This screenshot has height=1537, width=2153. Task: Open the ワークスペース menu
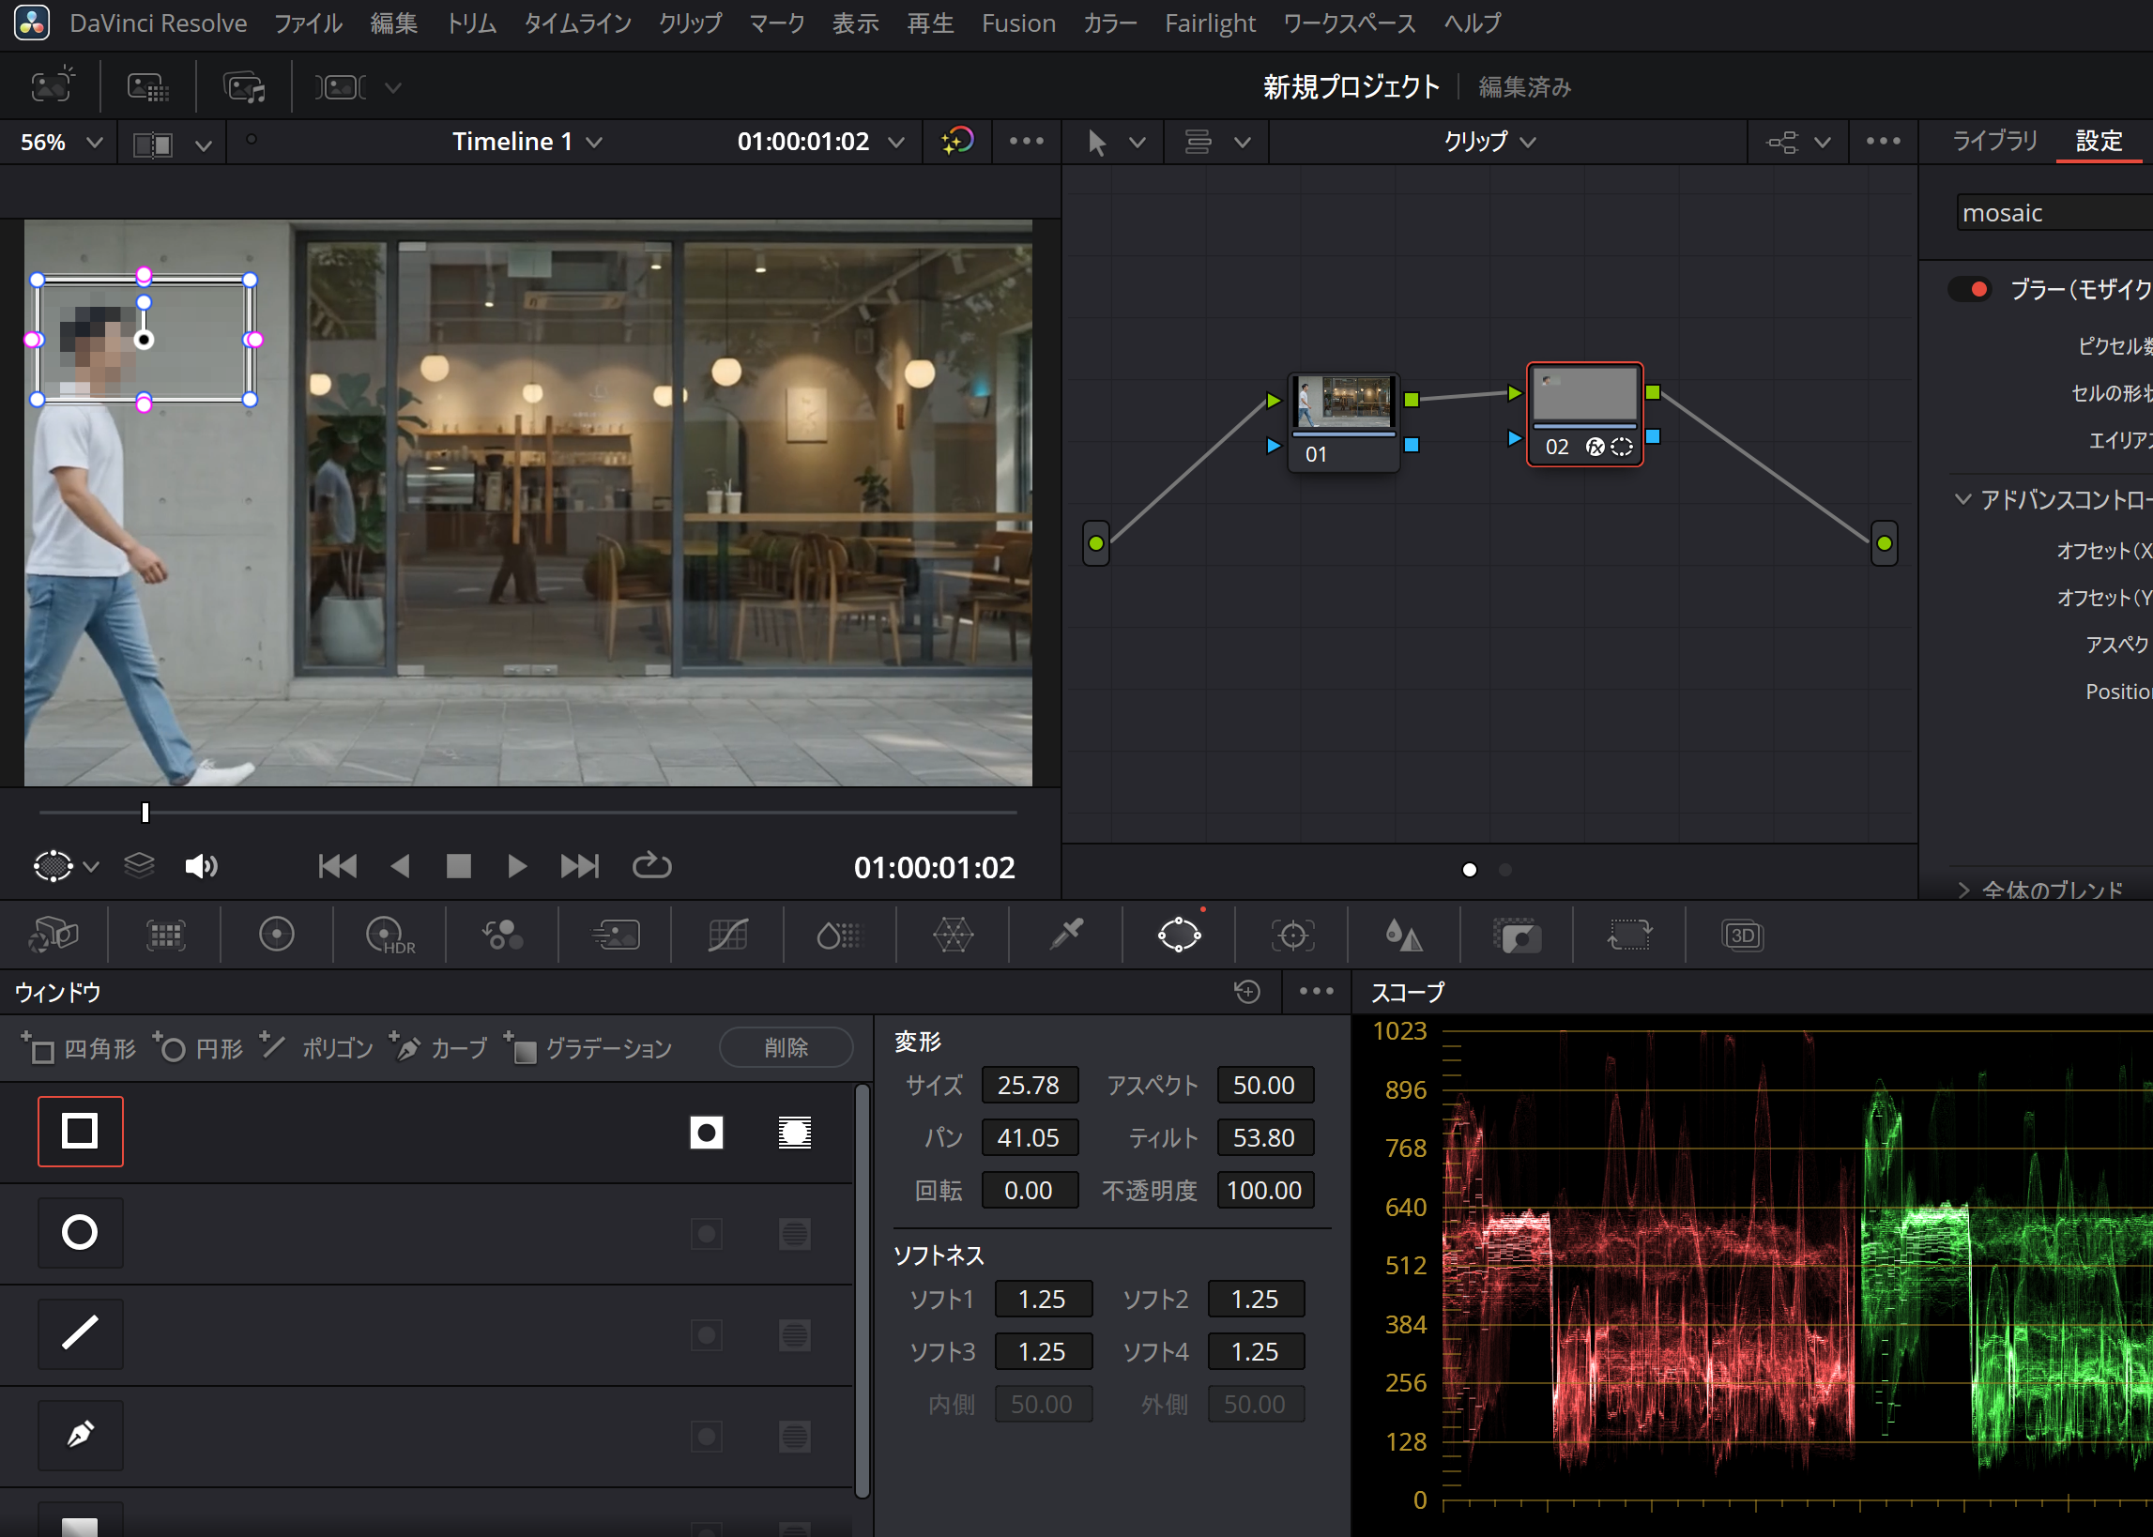pos(1349,23)
